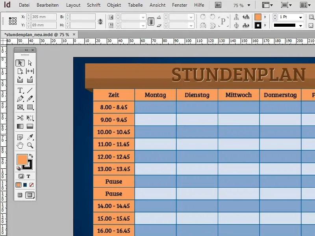The width and height of the screenshot is (315, 236).
Task: Click rotate 90° counter-clockwise icon
Action: pyautogui.click(x=212, y=17)
